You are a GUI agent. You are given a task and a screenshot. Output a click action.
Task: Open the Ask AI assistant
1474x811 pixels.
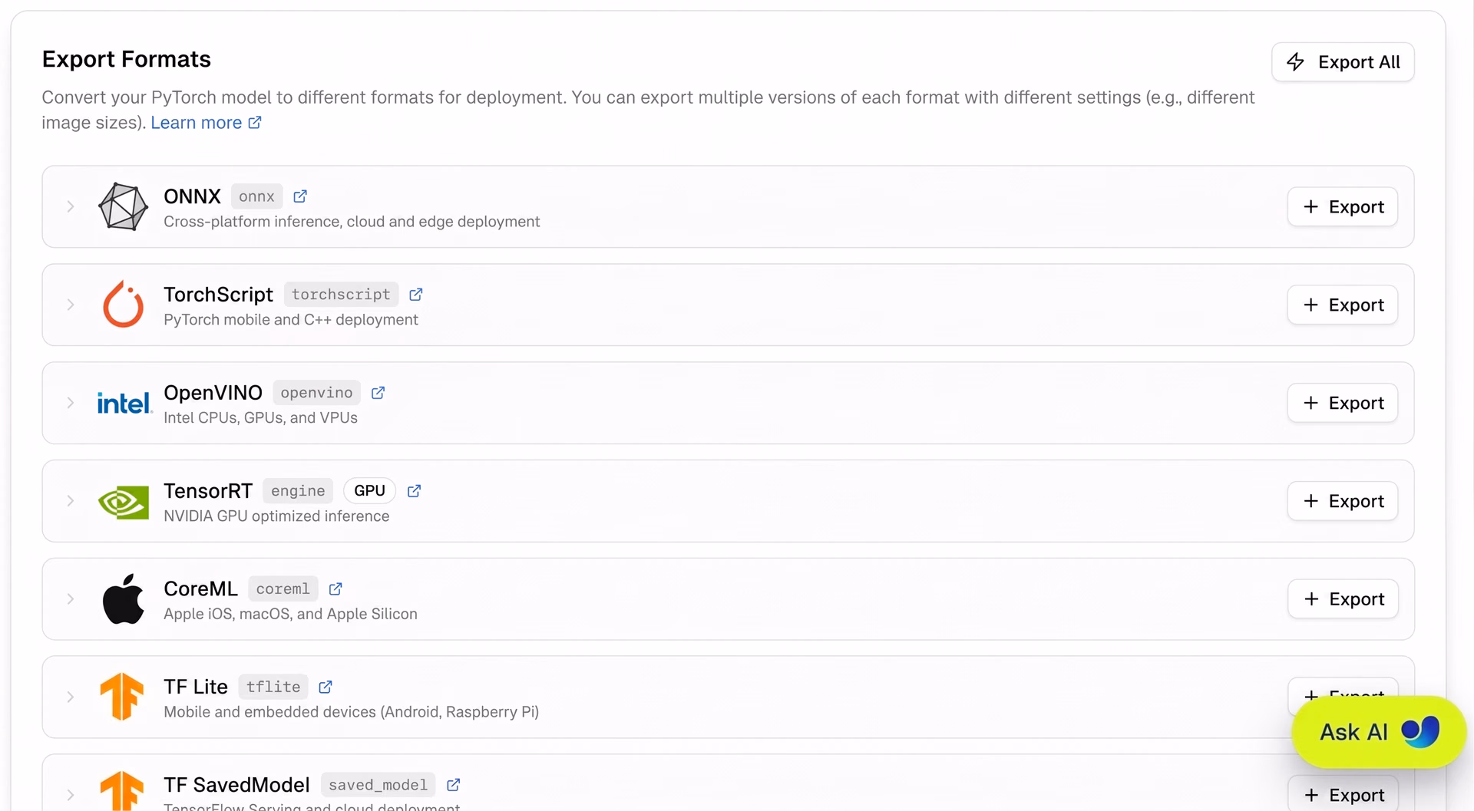(x=1379, y=732)
